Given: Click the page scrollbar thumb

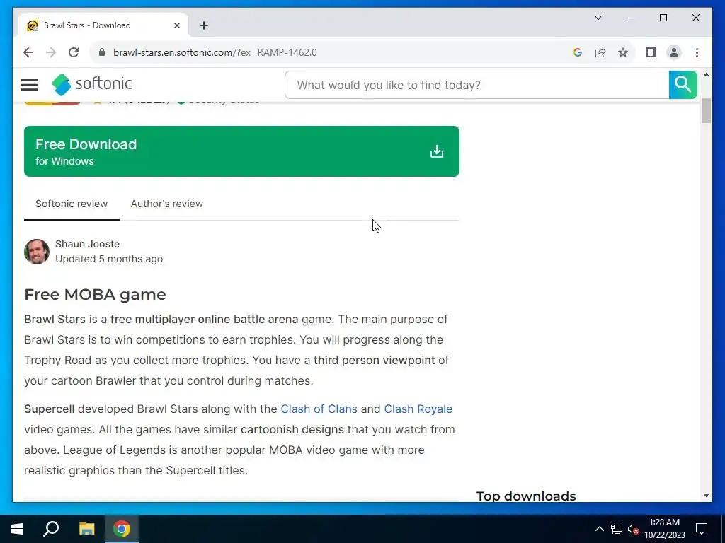Looking at the screenshot, I should [x=706, y=111].
